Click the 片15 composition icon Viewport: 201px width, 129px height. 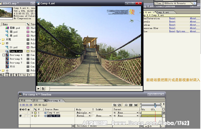[x=7, y=67]
